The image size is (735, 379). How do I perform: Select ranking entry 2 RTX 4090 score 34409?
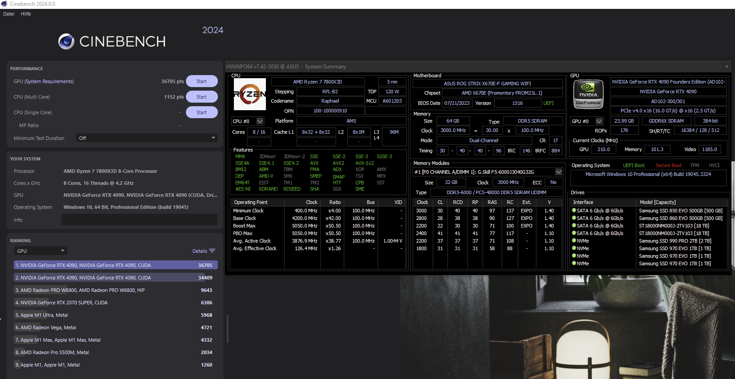click(x=116, y=278)
